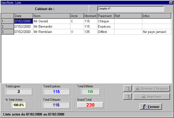174x118 pixels.
Task: Click the Acte cell showing C
Action: [77, 21]
